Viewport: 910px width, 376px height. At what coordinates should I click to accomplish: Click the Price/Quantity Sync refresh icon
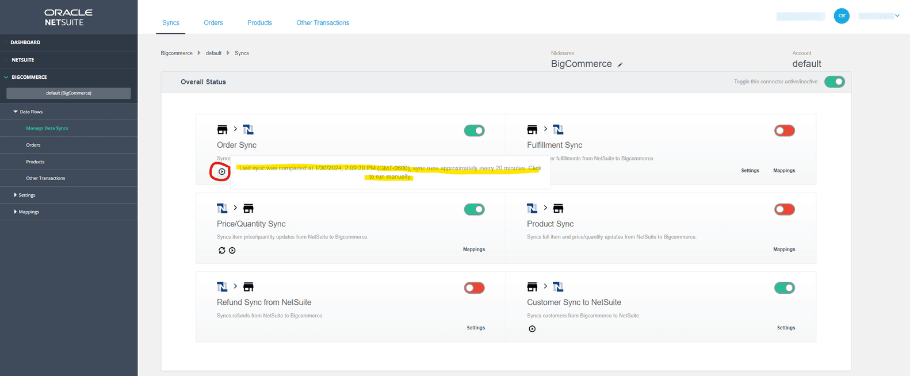coord(222,250)
